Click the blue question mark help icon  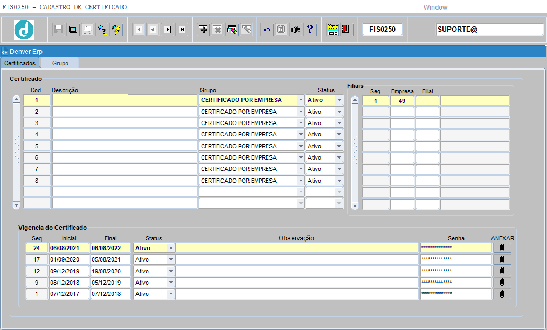coord(310,30)
